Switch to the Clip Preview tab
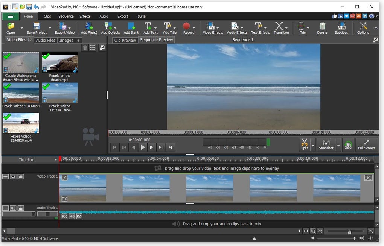Image resolution: width=384 pixels, height=246 pixels. pos(125,40)
